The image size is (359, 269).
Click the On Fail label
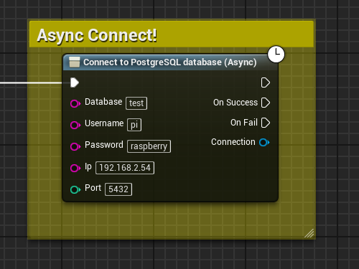244,123
